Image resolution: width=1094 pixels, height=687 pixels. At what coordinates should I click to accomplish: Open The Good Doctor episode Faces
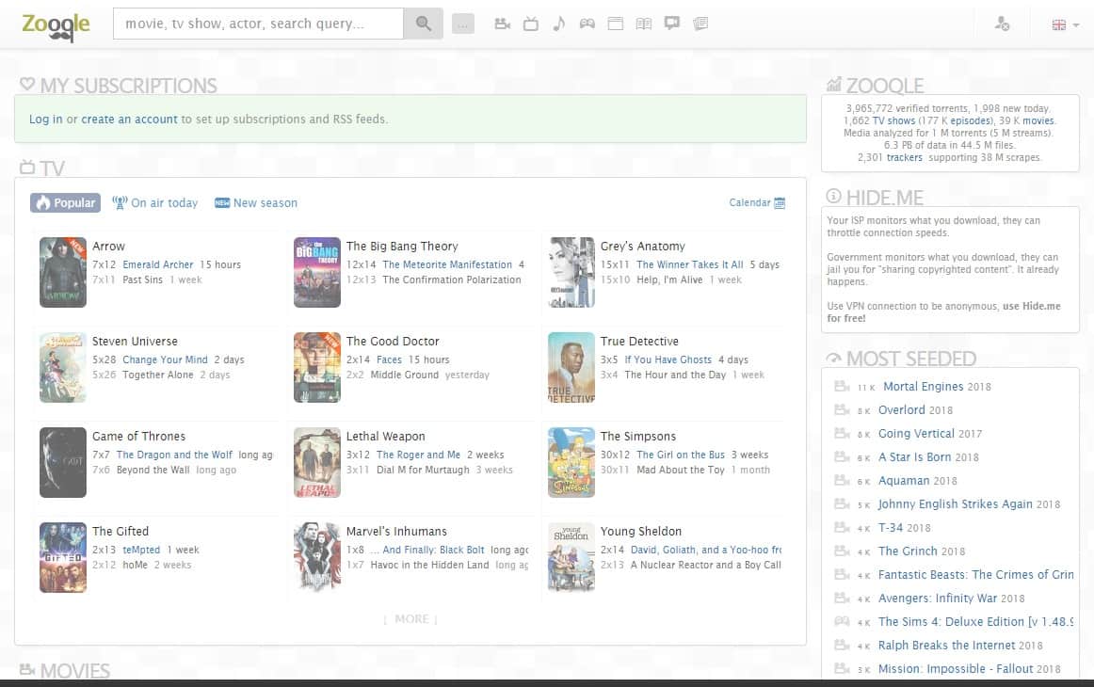pos(390,359)
